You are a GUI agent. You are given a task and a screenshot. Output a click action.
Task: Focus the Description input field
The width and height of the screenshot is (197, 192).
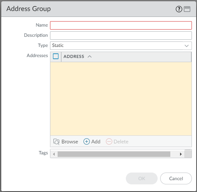pos(121,36)
